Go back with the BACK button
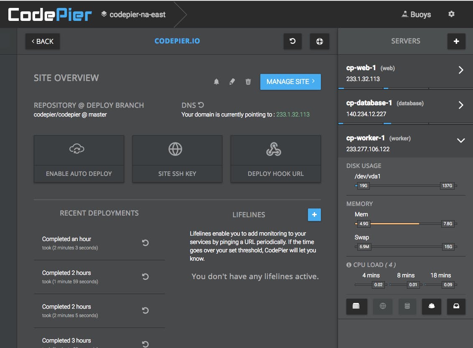This screenshot has height=348, width=473. click(x=43, y=41)
